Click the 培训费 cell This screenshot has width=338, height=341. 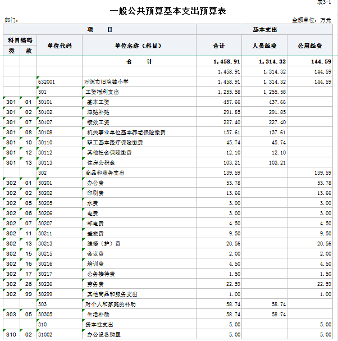pyautogui.click(x=139, y=264)
